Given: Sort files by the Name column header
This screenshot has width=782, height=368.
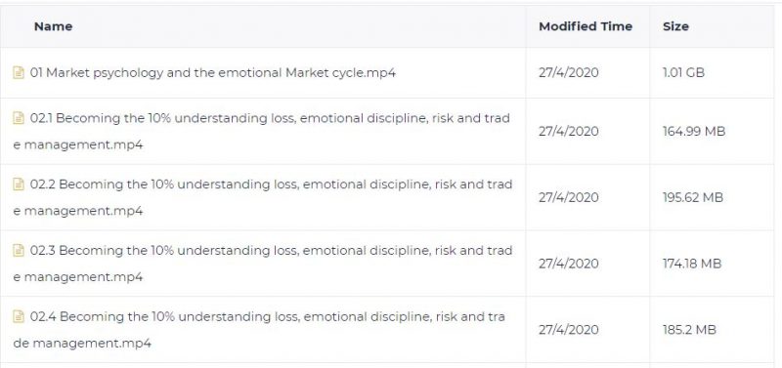Looking at the screenshot, I should [x=53, y=26].
